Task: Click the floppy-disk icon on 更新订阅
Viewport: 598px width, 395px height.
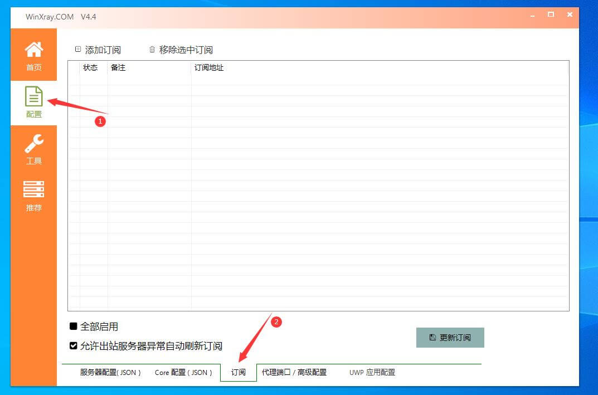Action: coord(432,338)
